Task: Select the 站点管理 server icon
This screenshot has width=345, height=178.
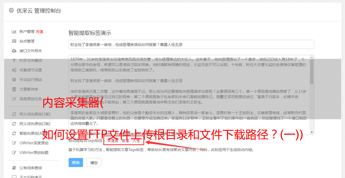Action: pos(14,41)
